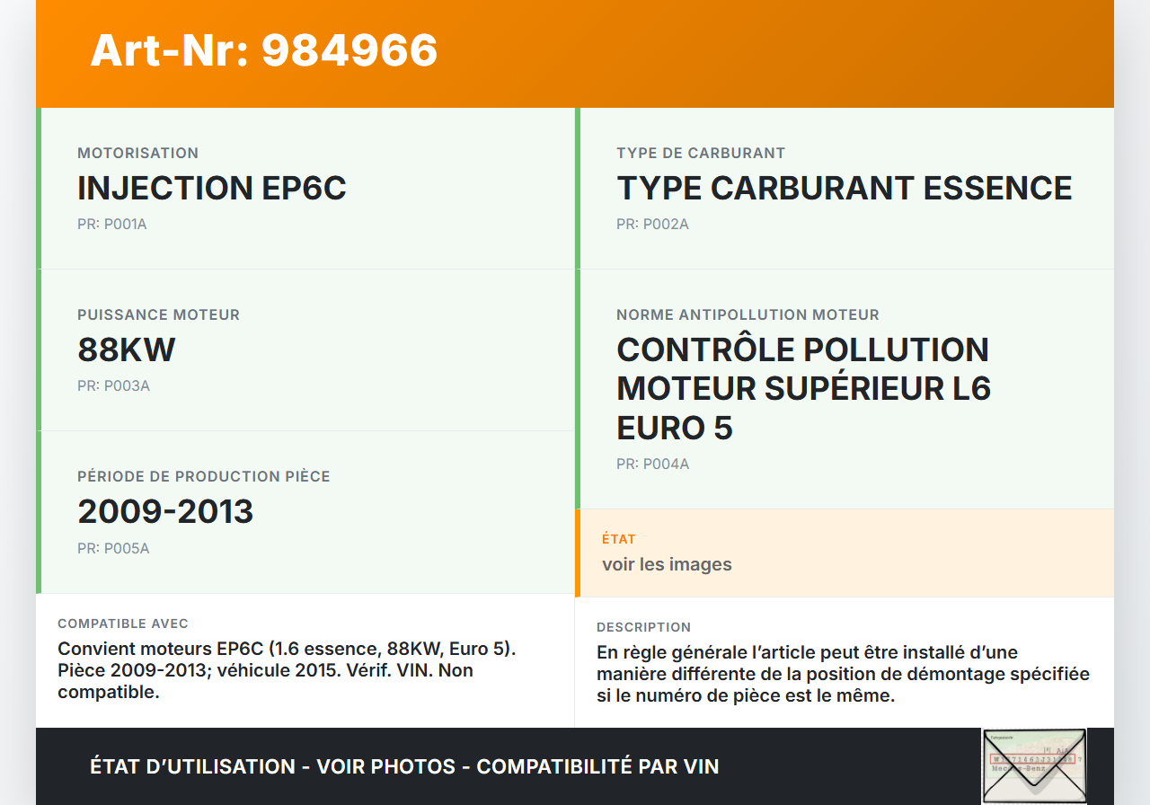This screenshot has height=805, width=1150.
Task: Click the PR: P002A reference code
Action: pos(652,225)
